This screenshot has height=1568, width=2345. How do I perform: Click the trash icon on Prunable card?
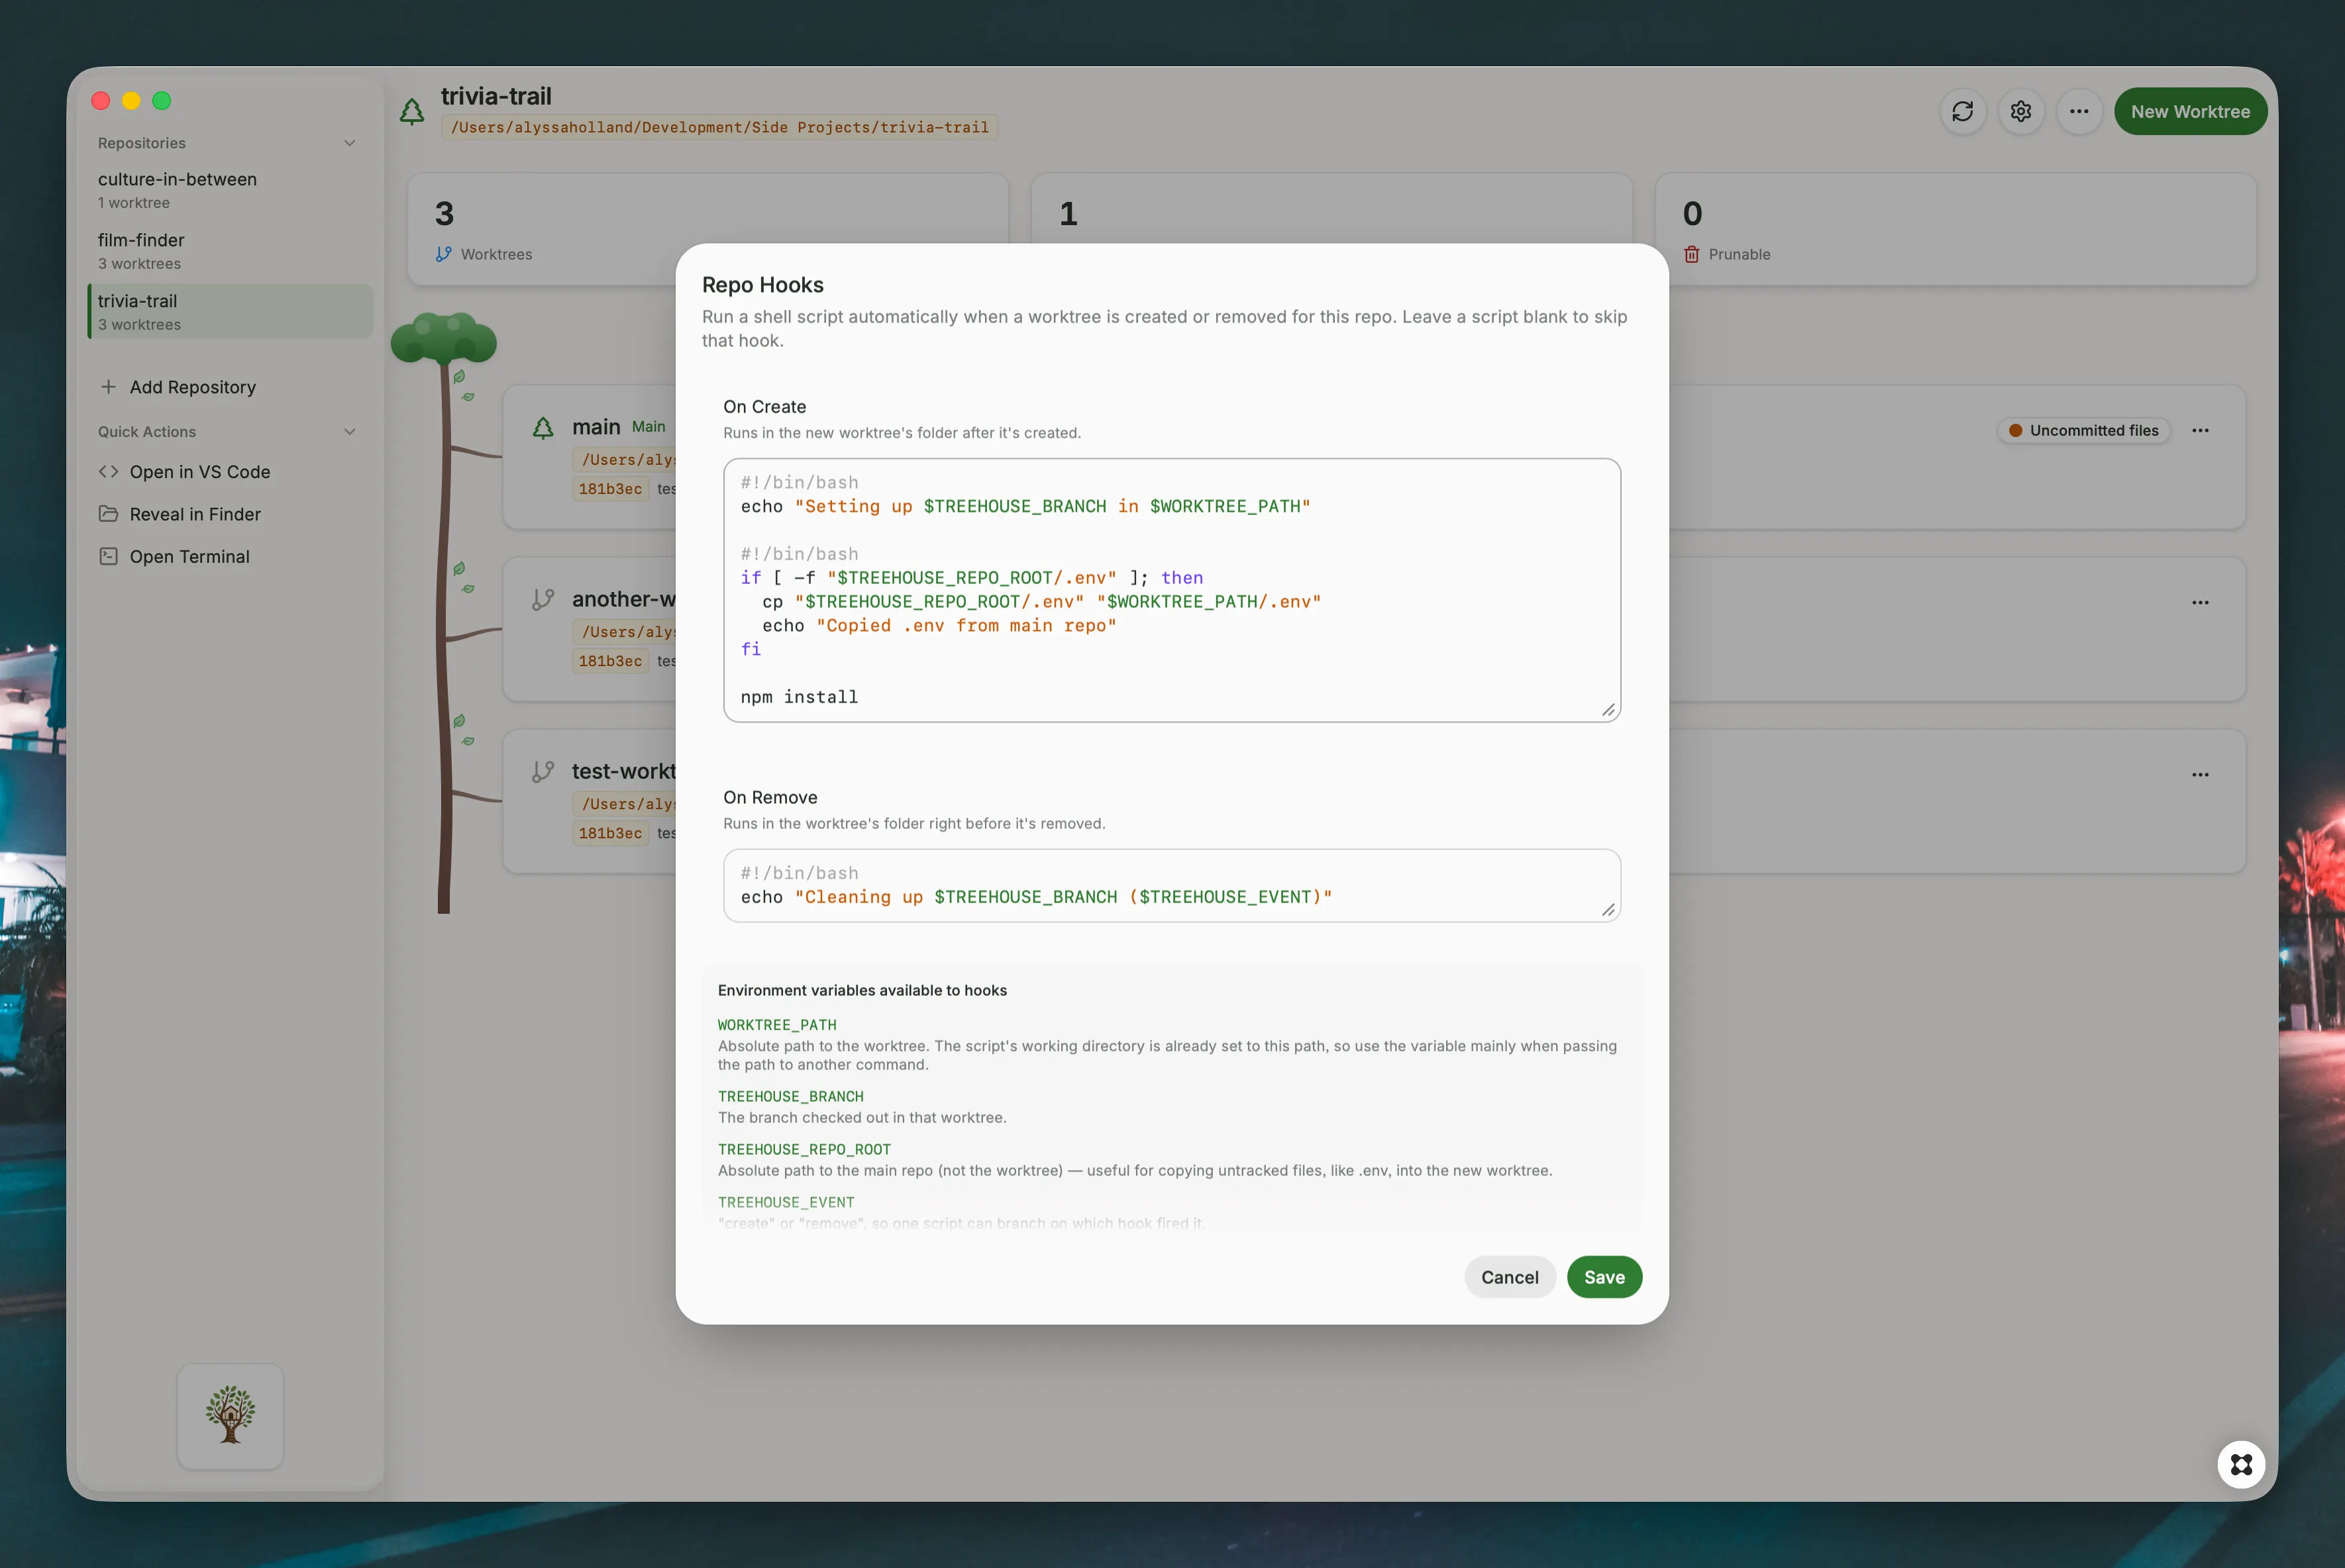[x=1692, y=254]
